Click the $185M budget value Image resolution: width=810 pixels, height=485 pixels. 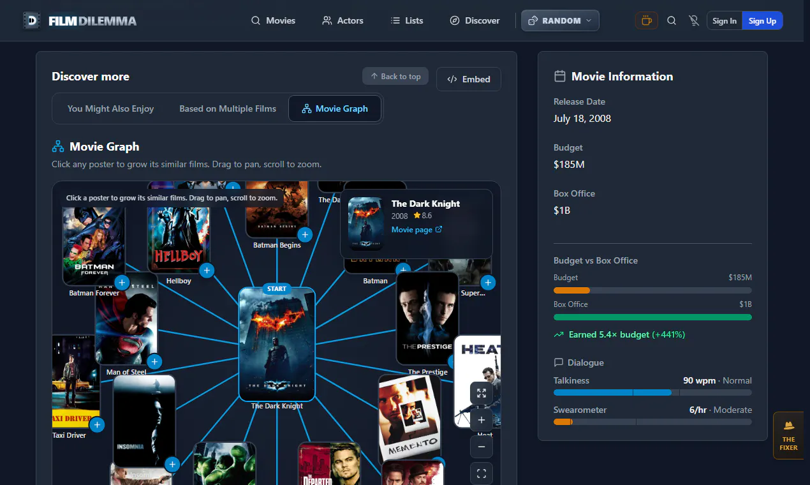[x=569, y=164]
